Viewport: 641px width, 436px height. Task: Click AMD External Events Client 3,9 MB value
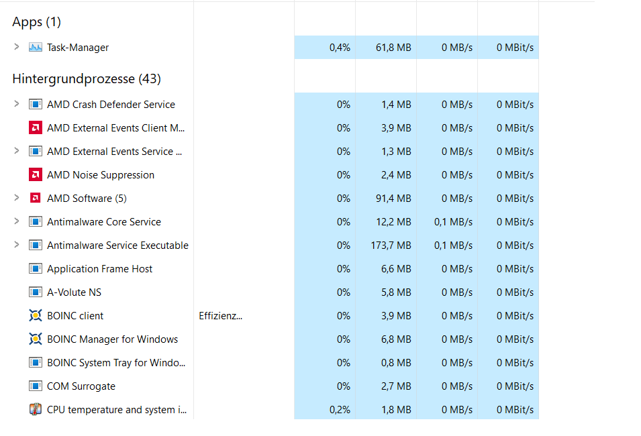coord(396,128)
